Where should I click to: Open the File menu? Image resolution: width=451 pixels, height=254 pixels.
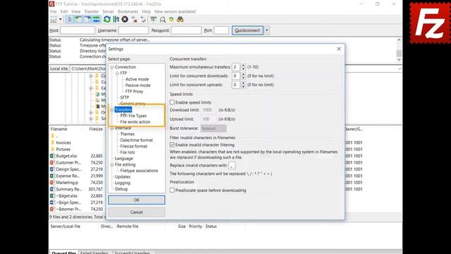click(54, 11)
